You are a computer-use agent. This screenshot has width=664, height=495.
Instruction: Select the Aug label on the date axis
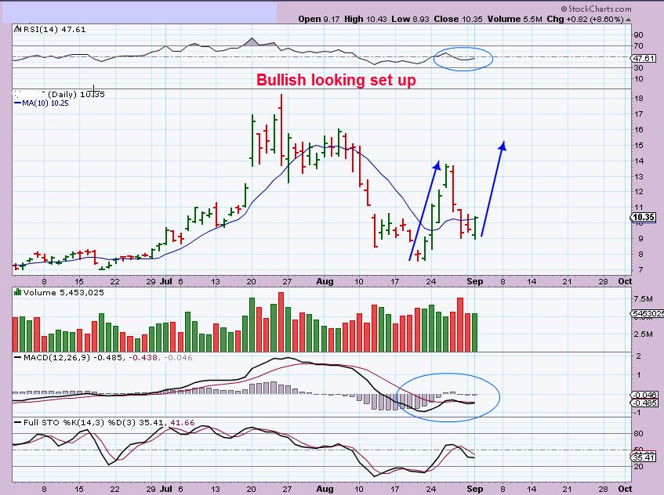pyautogui.click(x=325, y=281)
